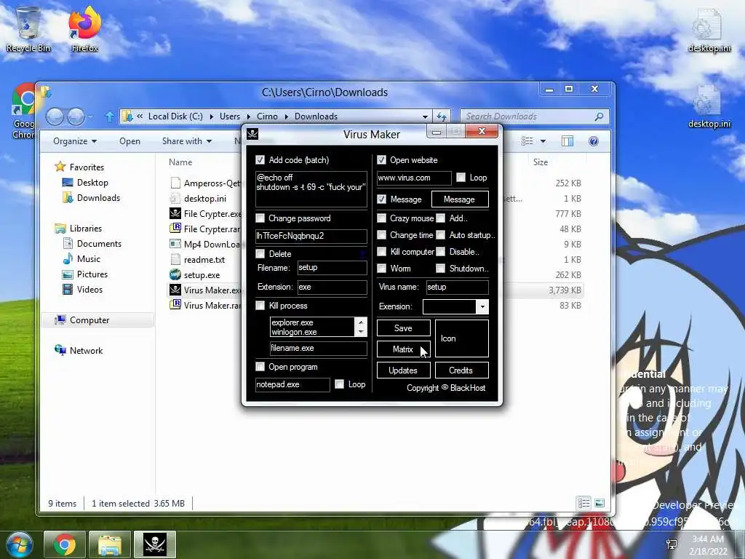The height and width of the screenshot is (559, 745).
Task: Select the File Crypter.rar archive icon
Action: (x=175, y=229)
